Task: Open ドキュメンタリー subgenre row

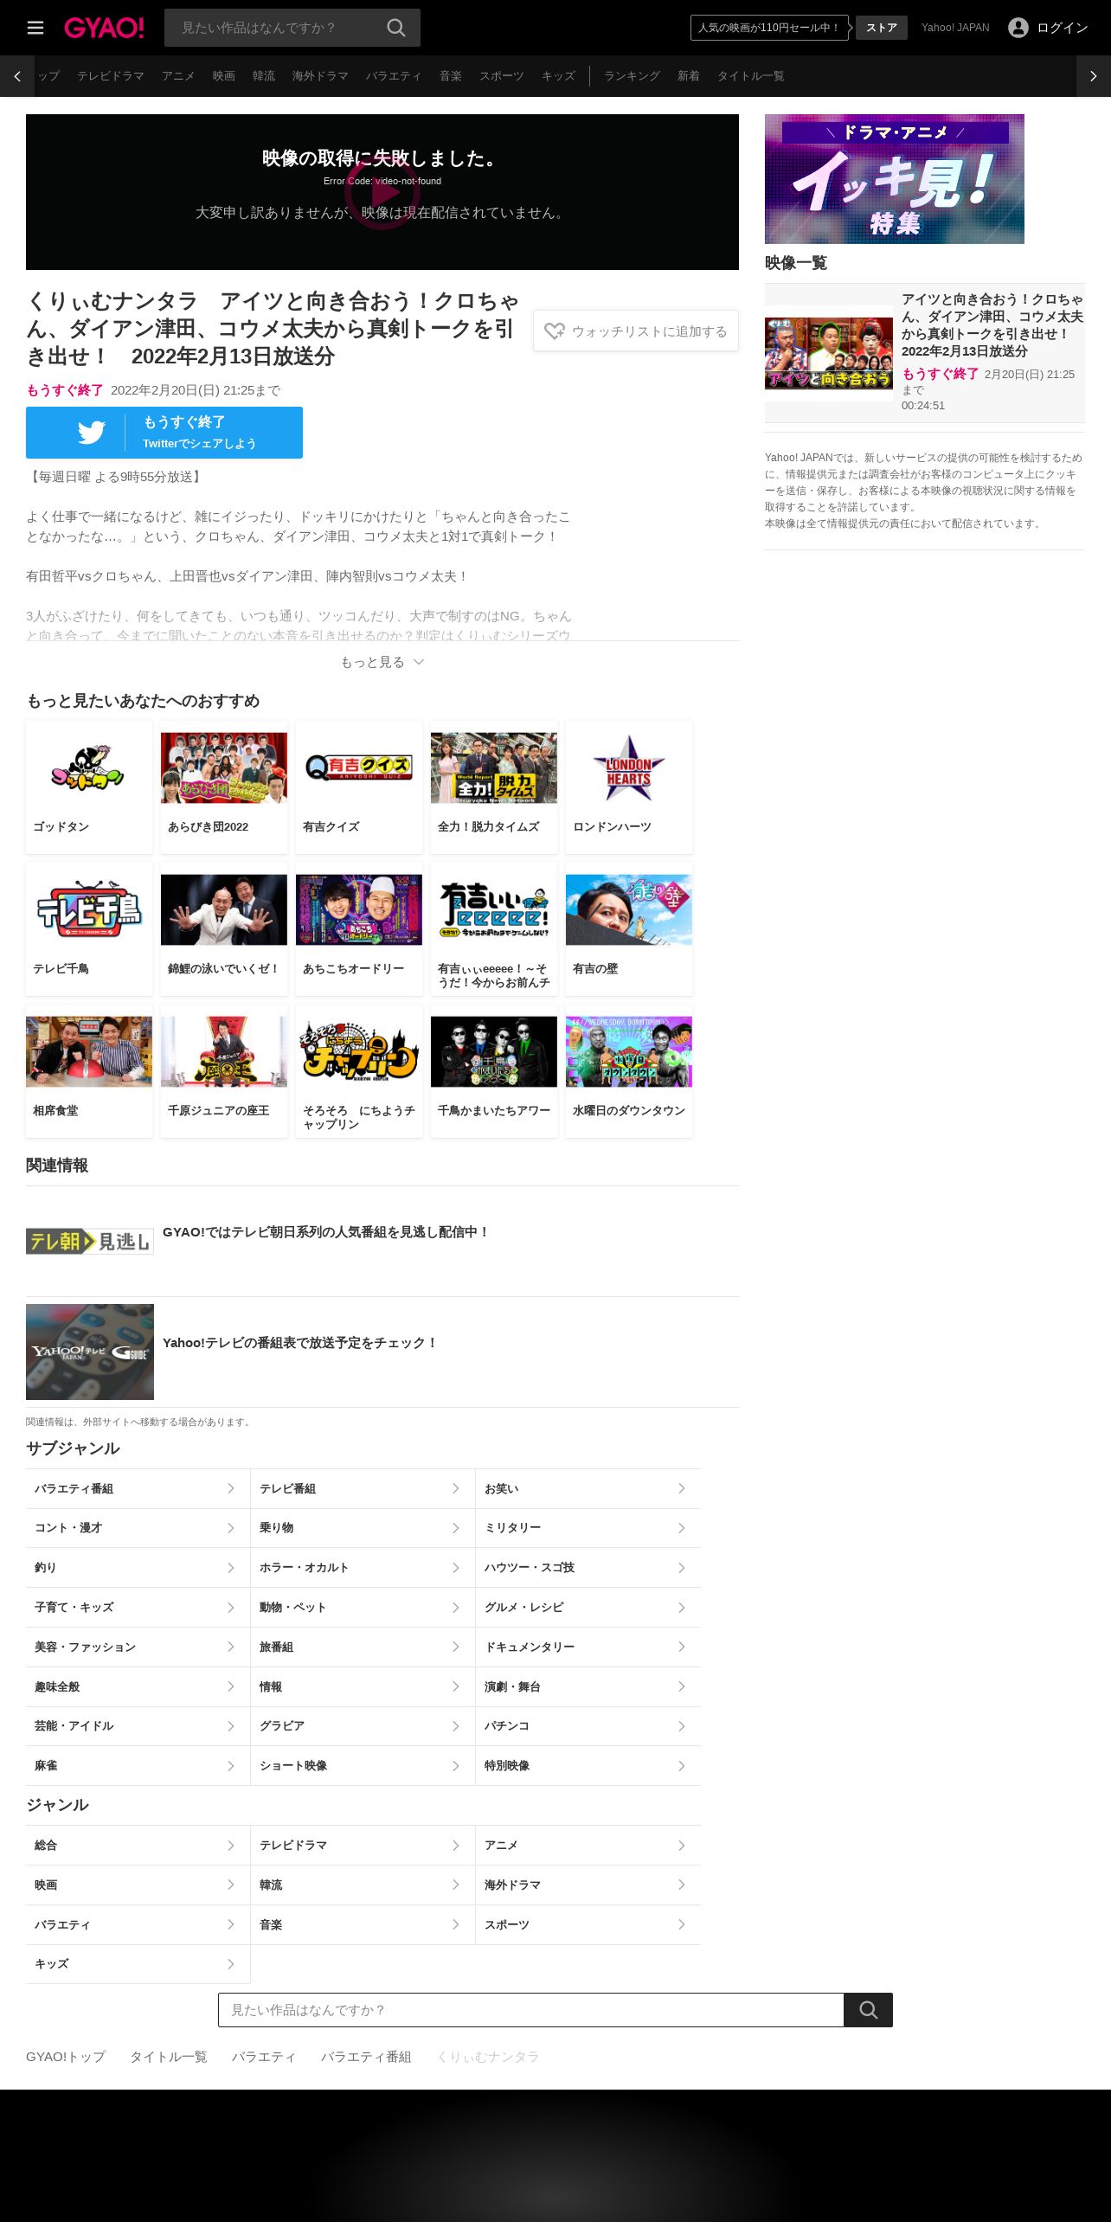Action: [588, 1647]
